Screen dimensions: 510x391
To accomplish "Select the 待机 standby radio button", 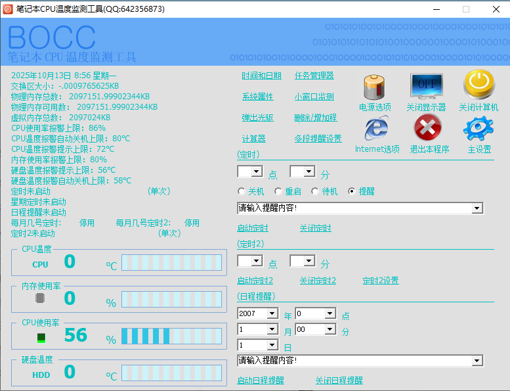I will coord(315,191).
